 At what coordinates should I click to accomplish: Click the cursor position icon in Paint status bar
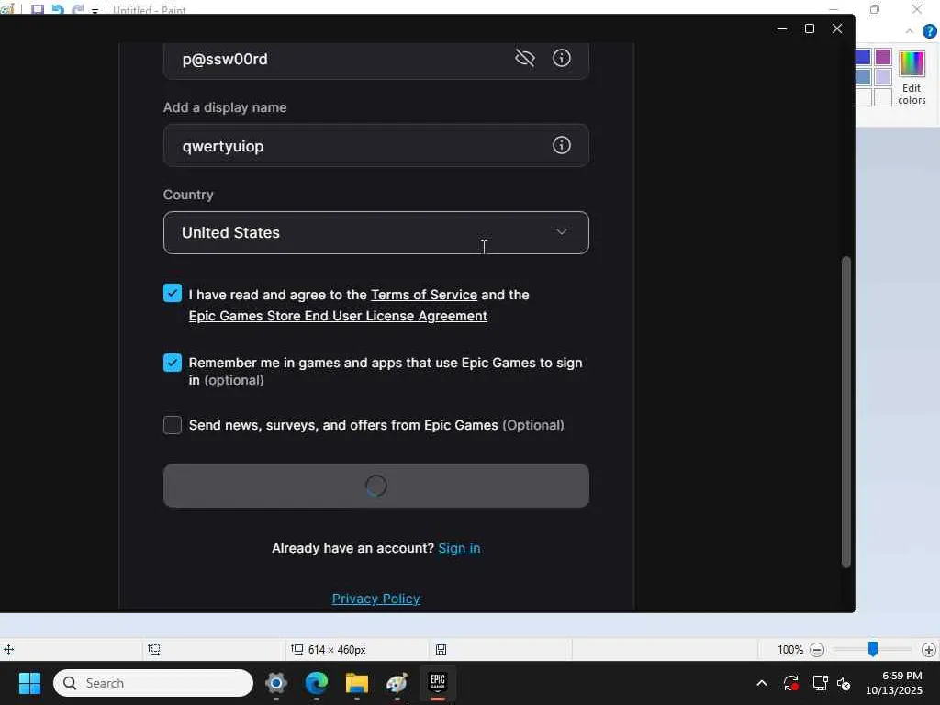9,649
